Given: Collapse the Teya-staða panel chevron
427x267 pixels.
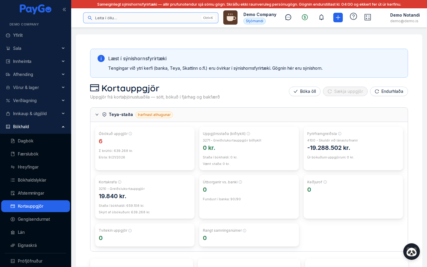Looking at the screenshot, I should 97,115.
